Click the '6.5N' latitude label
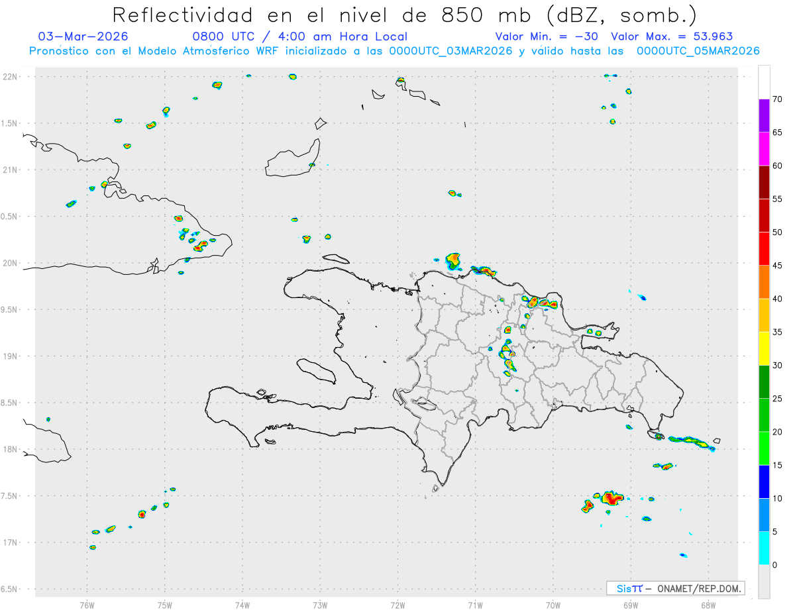 click(10, 589)
